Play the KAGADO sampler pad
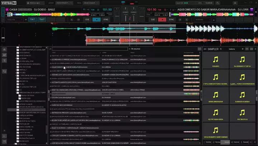This screenshot has height=146, width=258. 216,60
